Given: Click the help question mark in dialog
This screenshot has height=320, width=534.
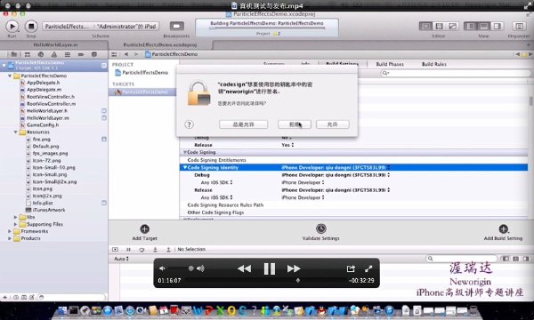Looking at the screenshot, I should (189, 124).
